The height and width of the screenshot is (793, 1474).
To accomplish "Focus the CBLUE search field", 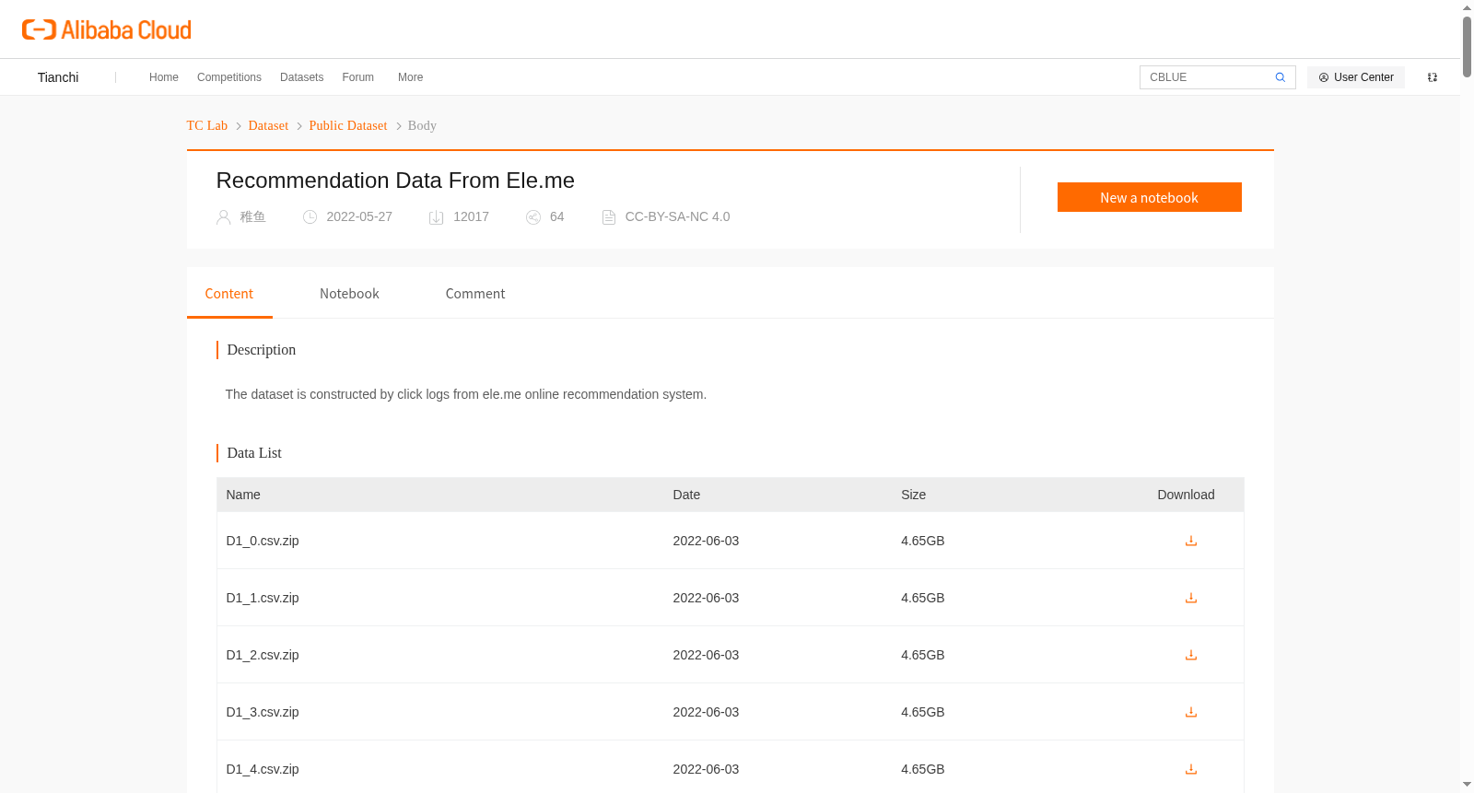I will 1207,77.
